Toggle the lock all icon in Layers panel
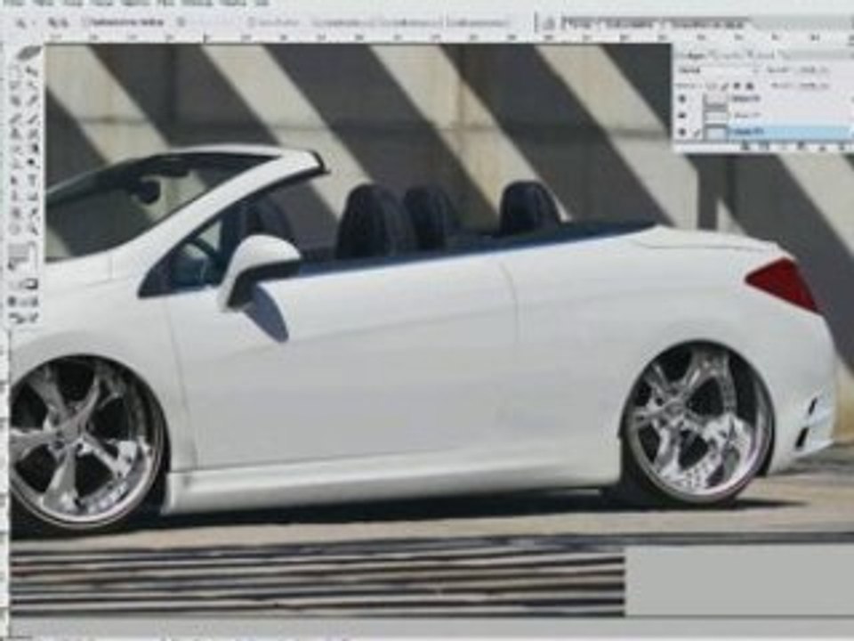This screenshot has width=854, height=641. [750, 85]
